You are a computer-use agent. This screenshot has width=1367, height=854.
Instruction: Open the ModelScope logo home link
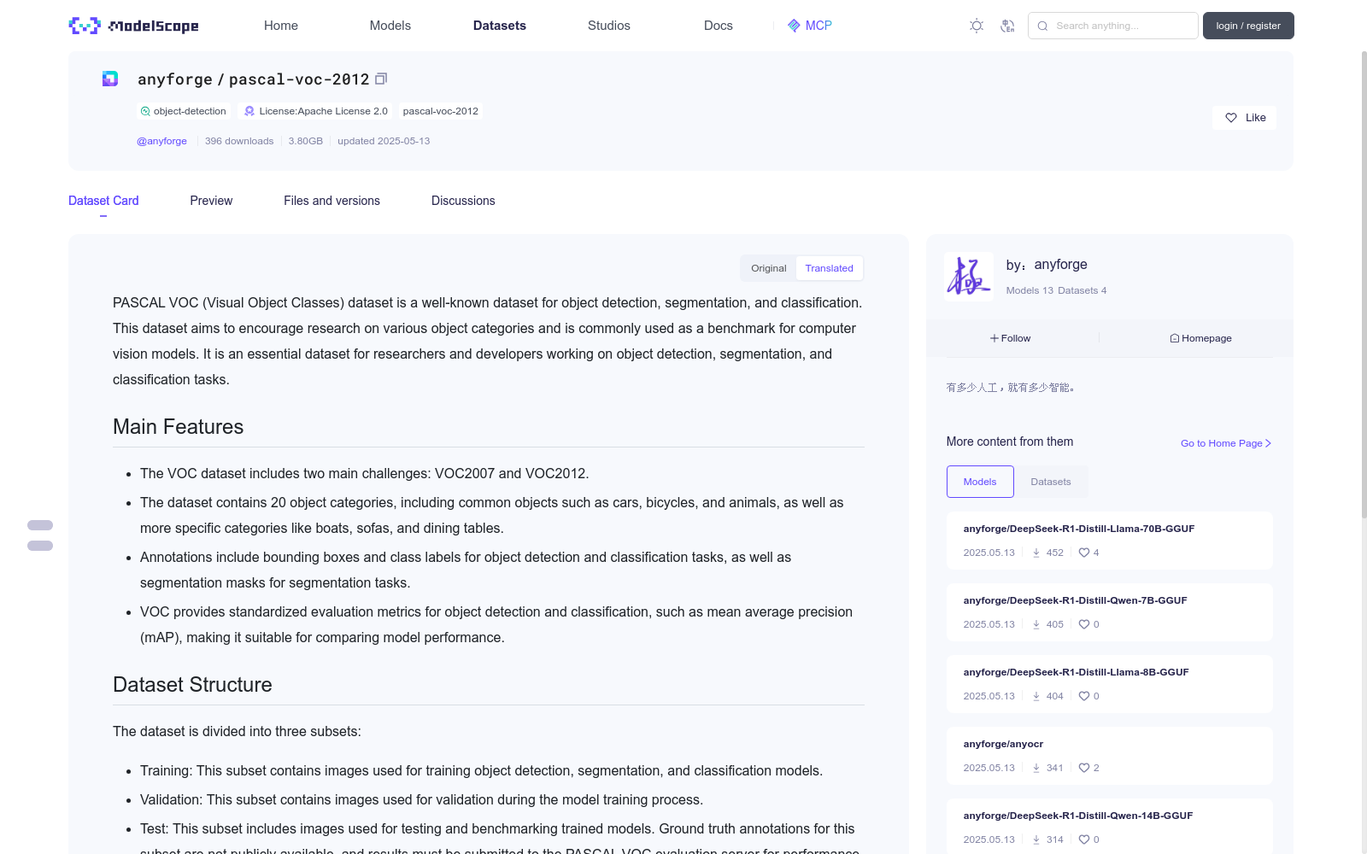(x=133, y=26)
